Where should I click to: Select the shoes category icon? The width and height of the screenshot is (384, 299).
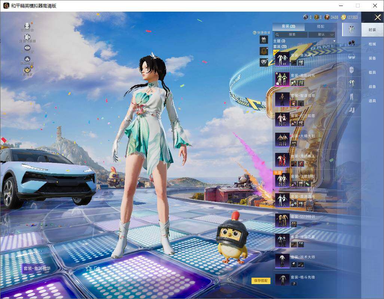coord(352,110)
